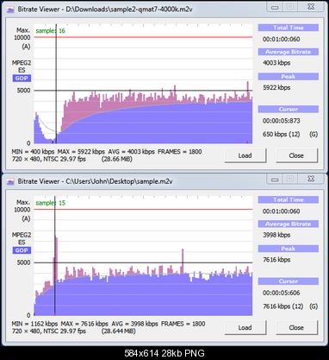Click the (A) scale label in the sample2-qmat7 window
Viewport: 329px width, 360px height.
pos(26,47)
